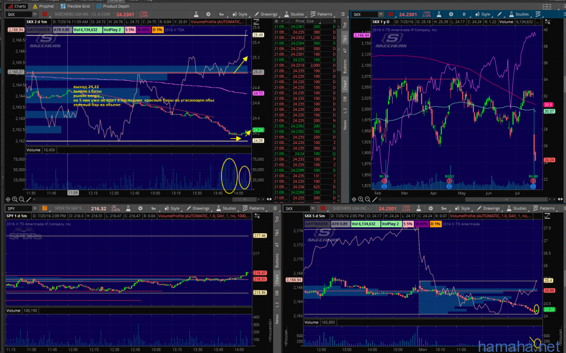Click the crosshair pan icon under the SKX 1m chart
Image resolution: width=566 pixels, height=353 pixels.
(8, 200)
